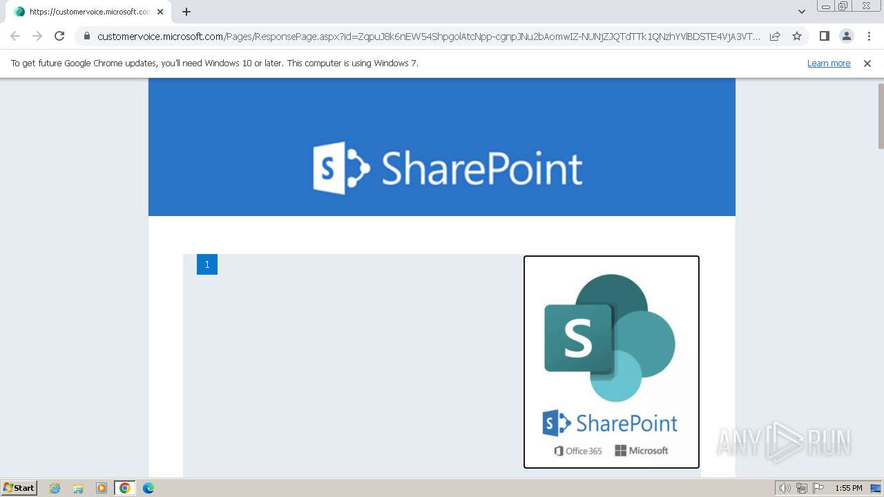Expand the tab search dropdown

click(801, 12)
